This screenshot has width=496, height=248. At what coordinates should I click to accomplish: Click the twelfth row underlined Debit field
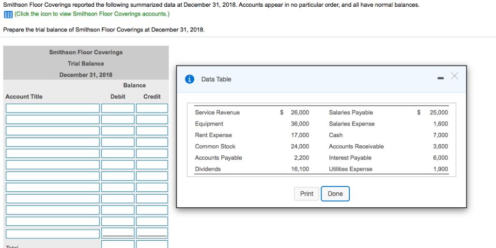pos(118,233)
